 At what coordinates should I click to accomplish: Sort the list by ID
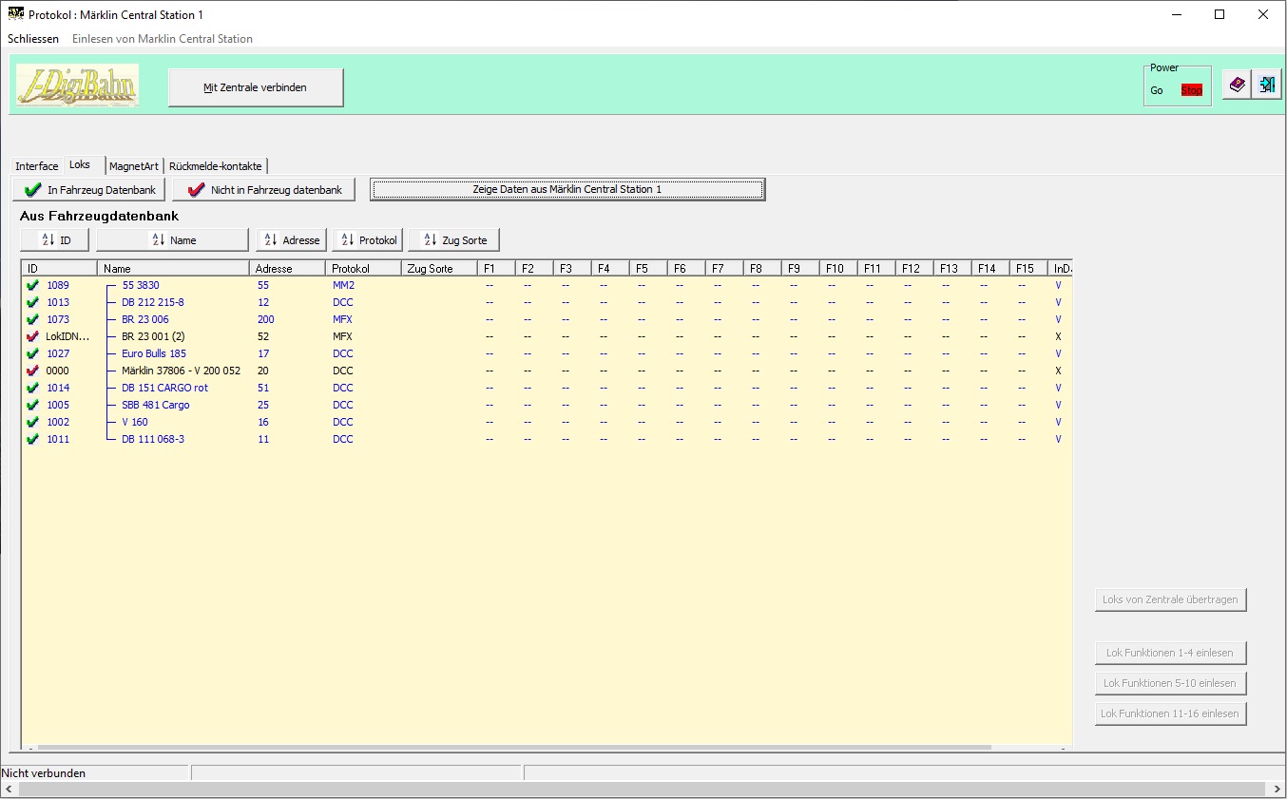[54, 239]
